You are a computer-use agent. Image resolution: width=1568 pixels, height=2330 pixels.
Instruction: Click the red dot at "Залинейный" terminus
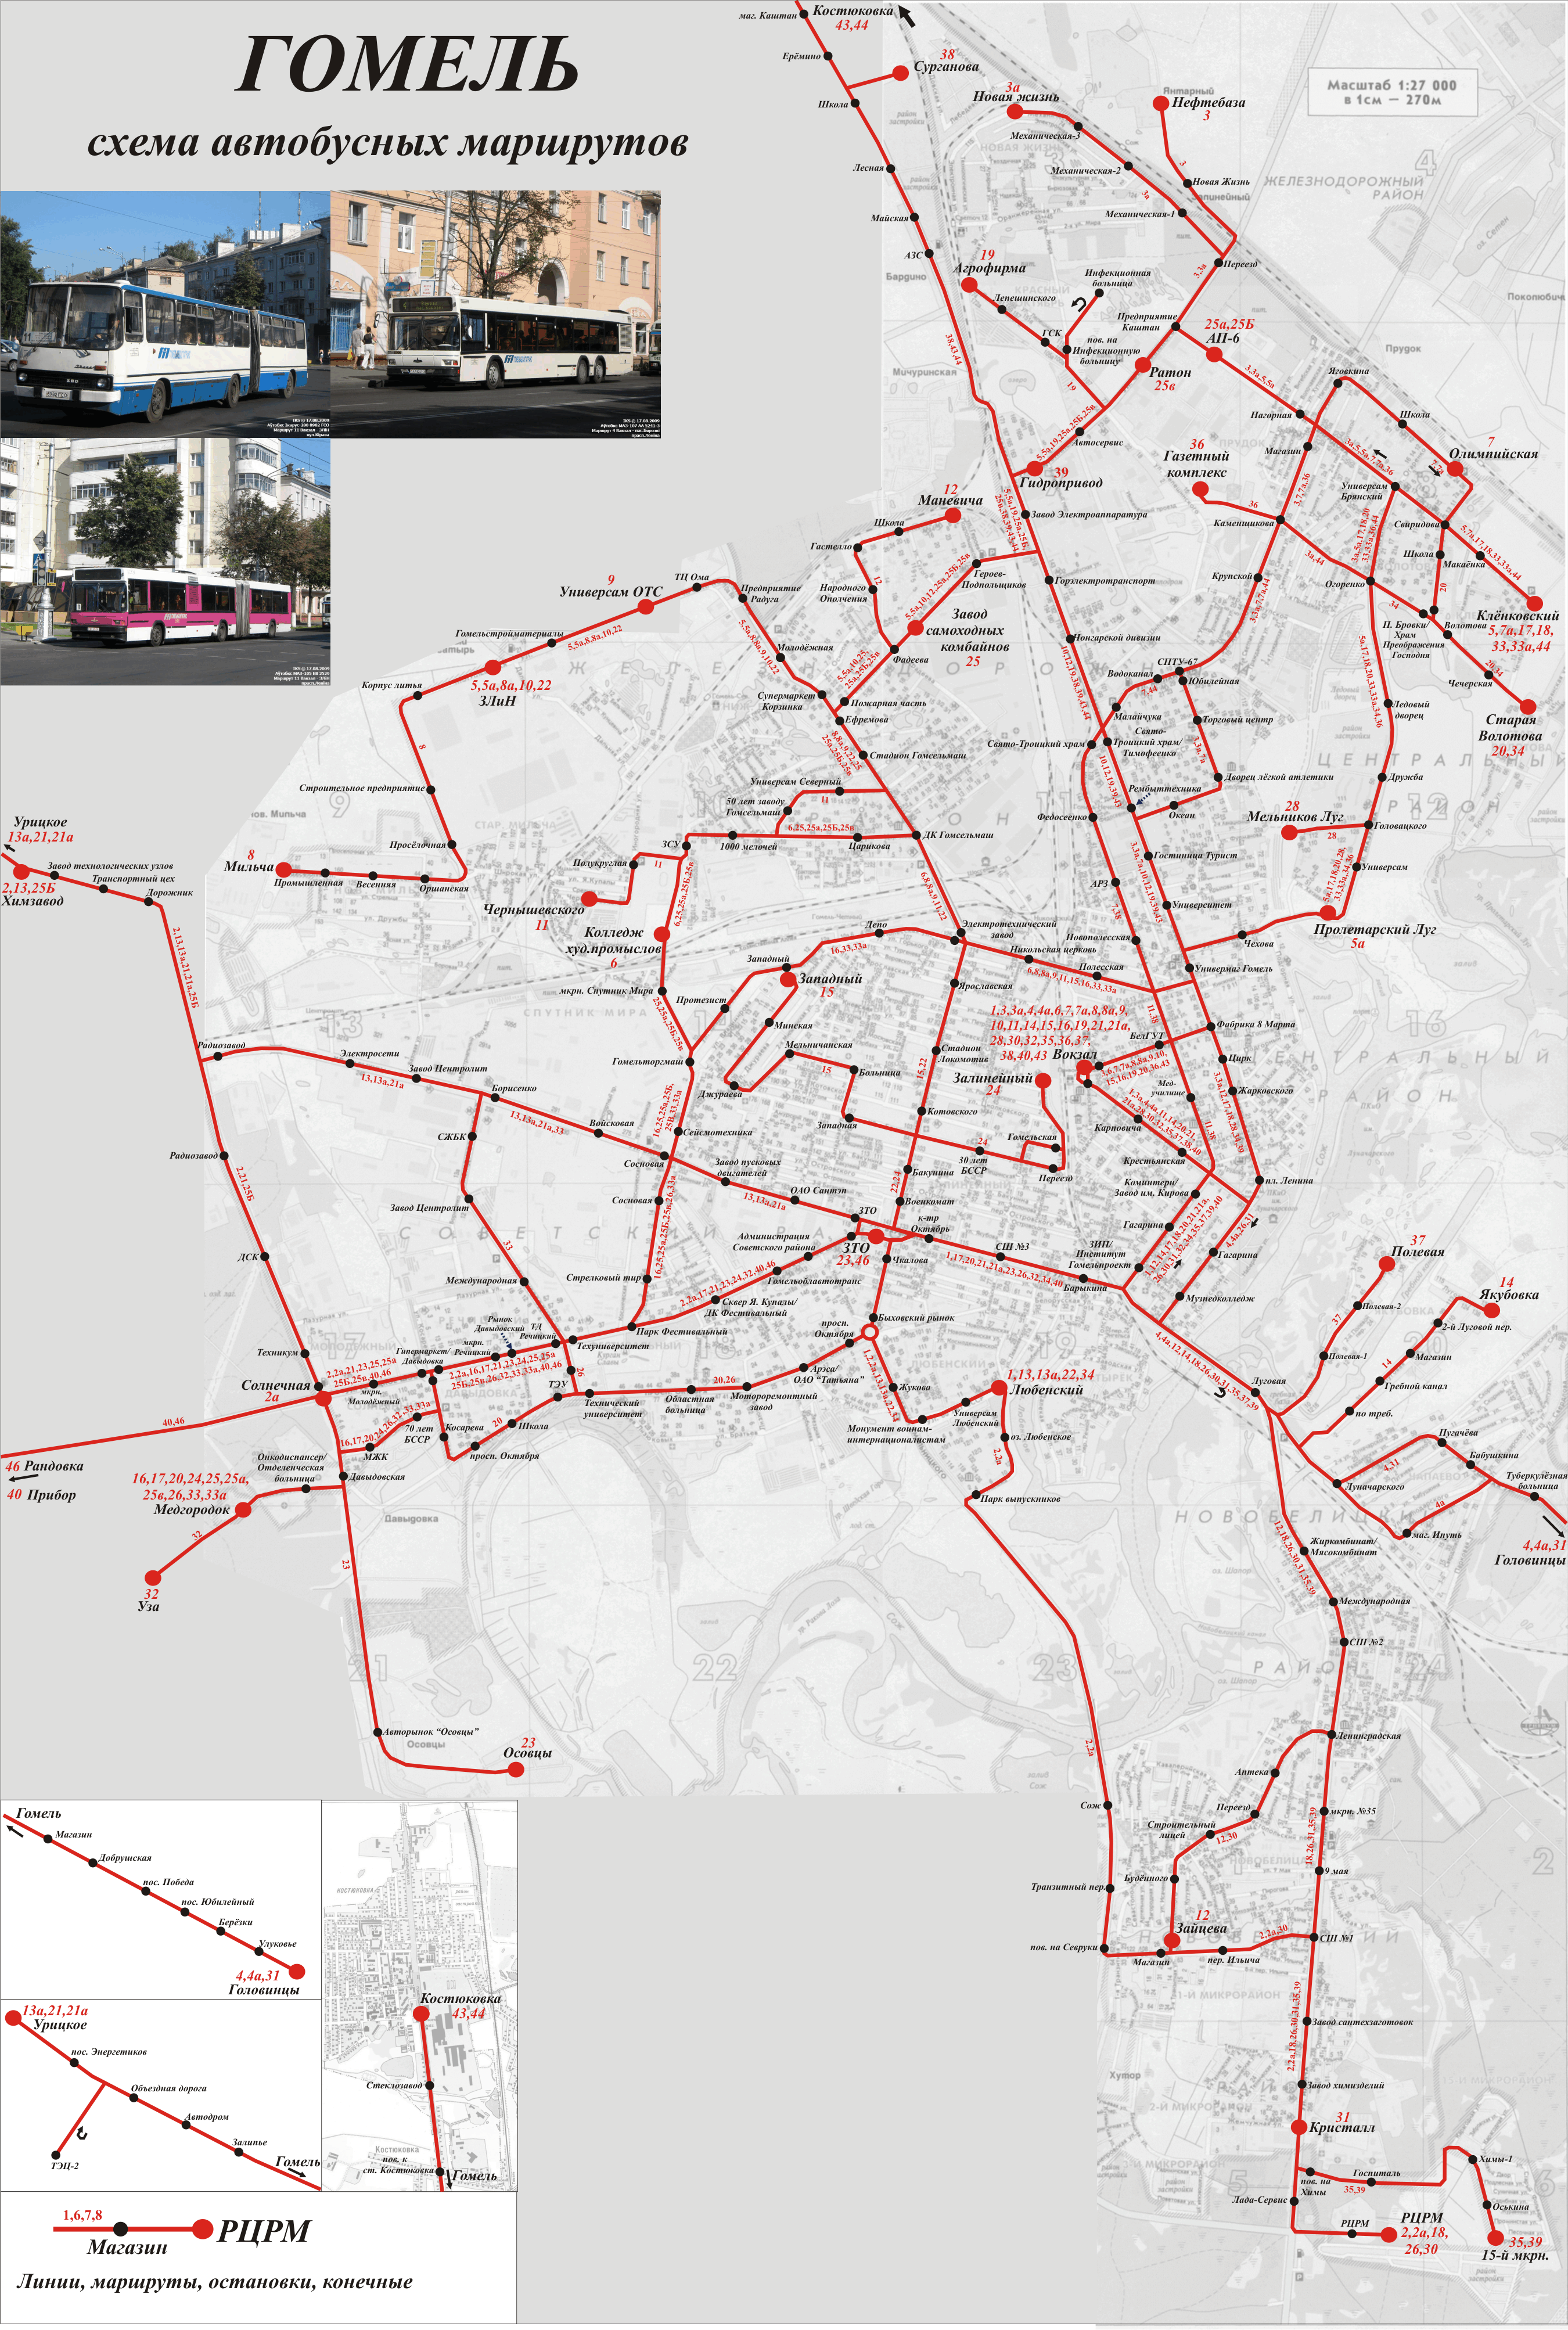tap(1043, 1081)
